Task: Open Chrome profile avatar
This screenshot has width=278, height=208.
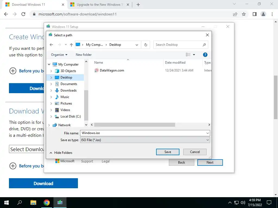Action: pos(263,14)
